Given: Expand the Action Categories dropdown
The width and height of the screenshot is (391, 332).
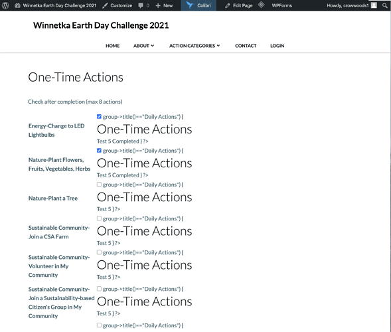Looking at the screenshot, I should pyautogui.click(x=195, y=46).
